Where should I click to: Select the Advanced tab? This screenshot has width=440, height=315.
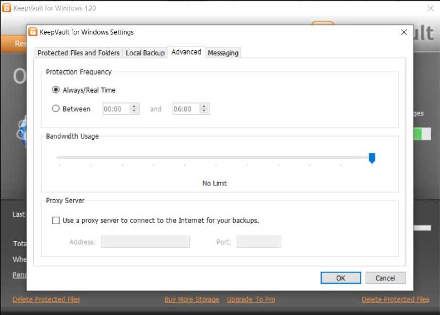click(x=187, y=52)
